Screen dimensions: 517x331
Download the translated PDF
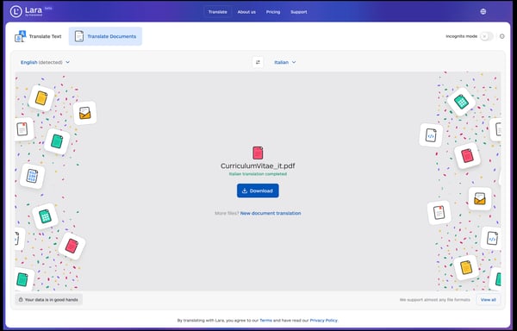[258, 190]
